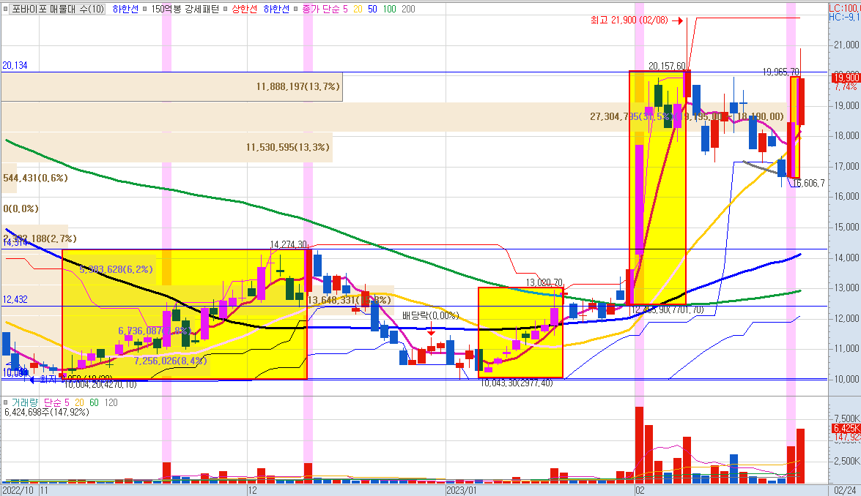The height and width of the screenshot is (496, 861).
Task: Click the 16,606.7 low price label
Action: click(809, 183)
